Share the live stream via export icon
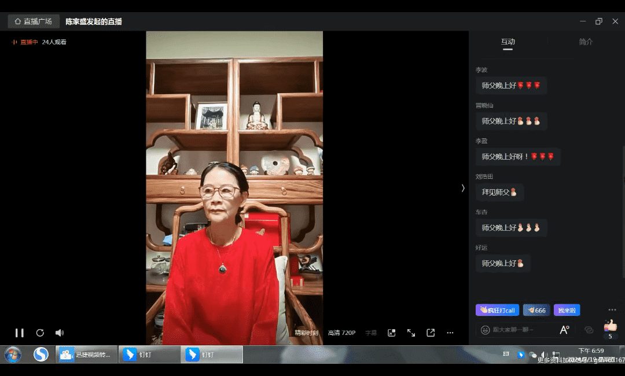This screenshot has width=625, height=376. point(431,333)
